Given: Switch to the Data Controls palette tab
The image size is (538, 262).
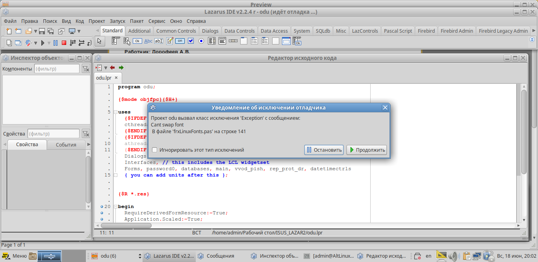Looking at the screenshot, I should click(239, 31).
